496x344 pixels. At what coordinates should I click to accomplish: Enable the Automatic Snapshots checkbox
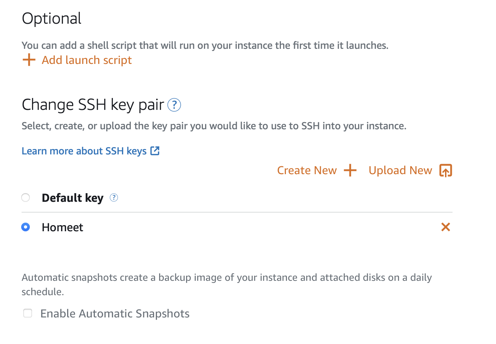[28, 313]
